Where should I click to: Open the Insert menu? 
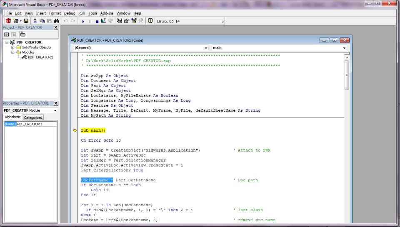[41, 13]
